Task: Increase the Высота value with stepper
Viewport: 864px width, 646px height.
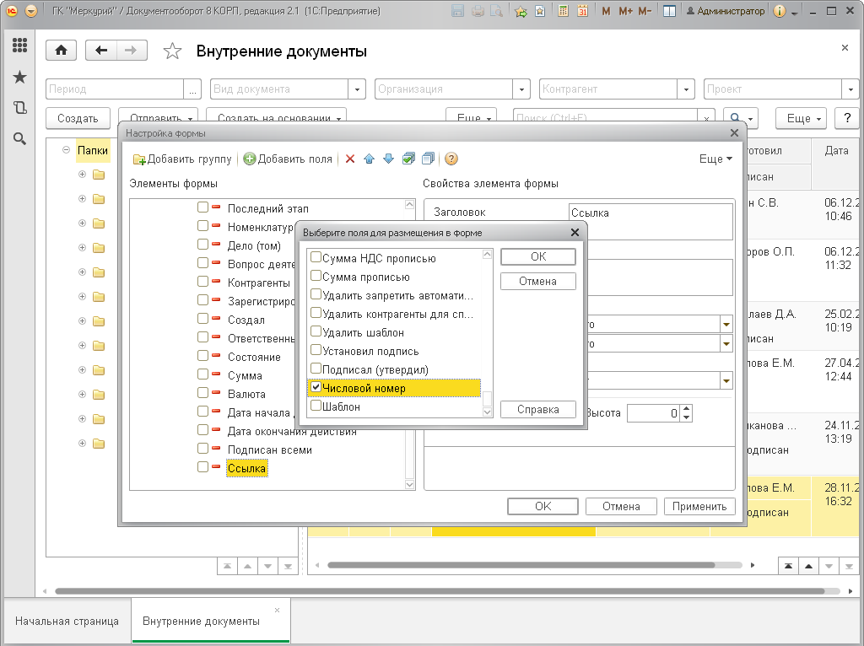Action: pyautogui.click(x=686, y=409)
